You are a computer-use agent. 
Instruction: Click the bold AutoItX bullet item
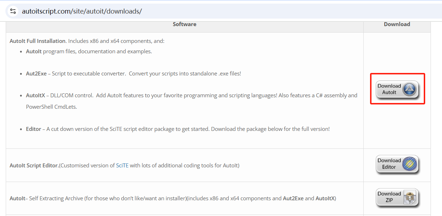35,95
